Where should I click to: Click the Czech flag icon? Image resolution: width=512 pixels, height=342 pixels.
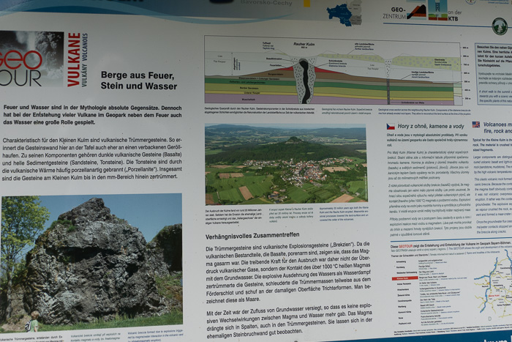point(391,126)
